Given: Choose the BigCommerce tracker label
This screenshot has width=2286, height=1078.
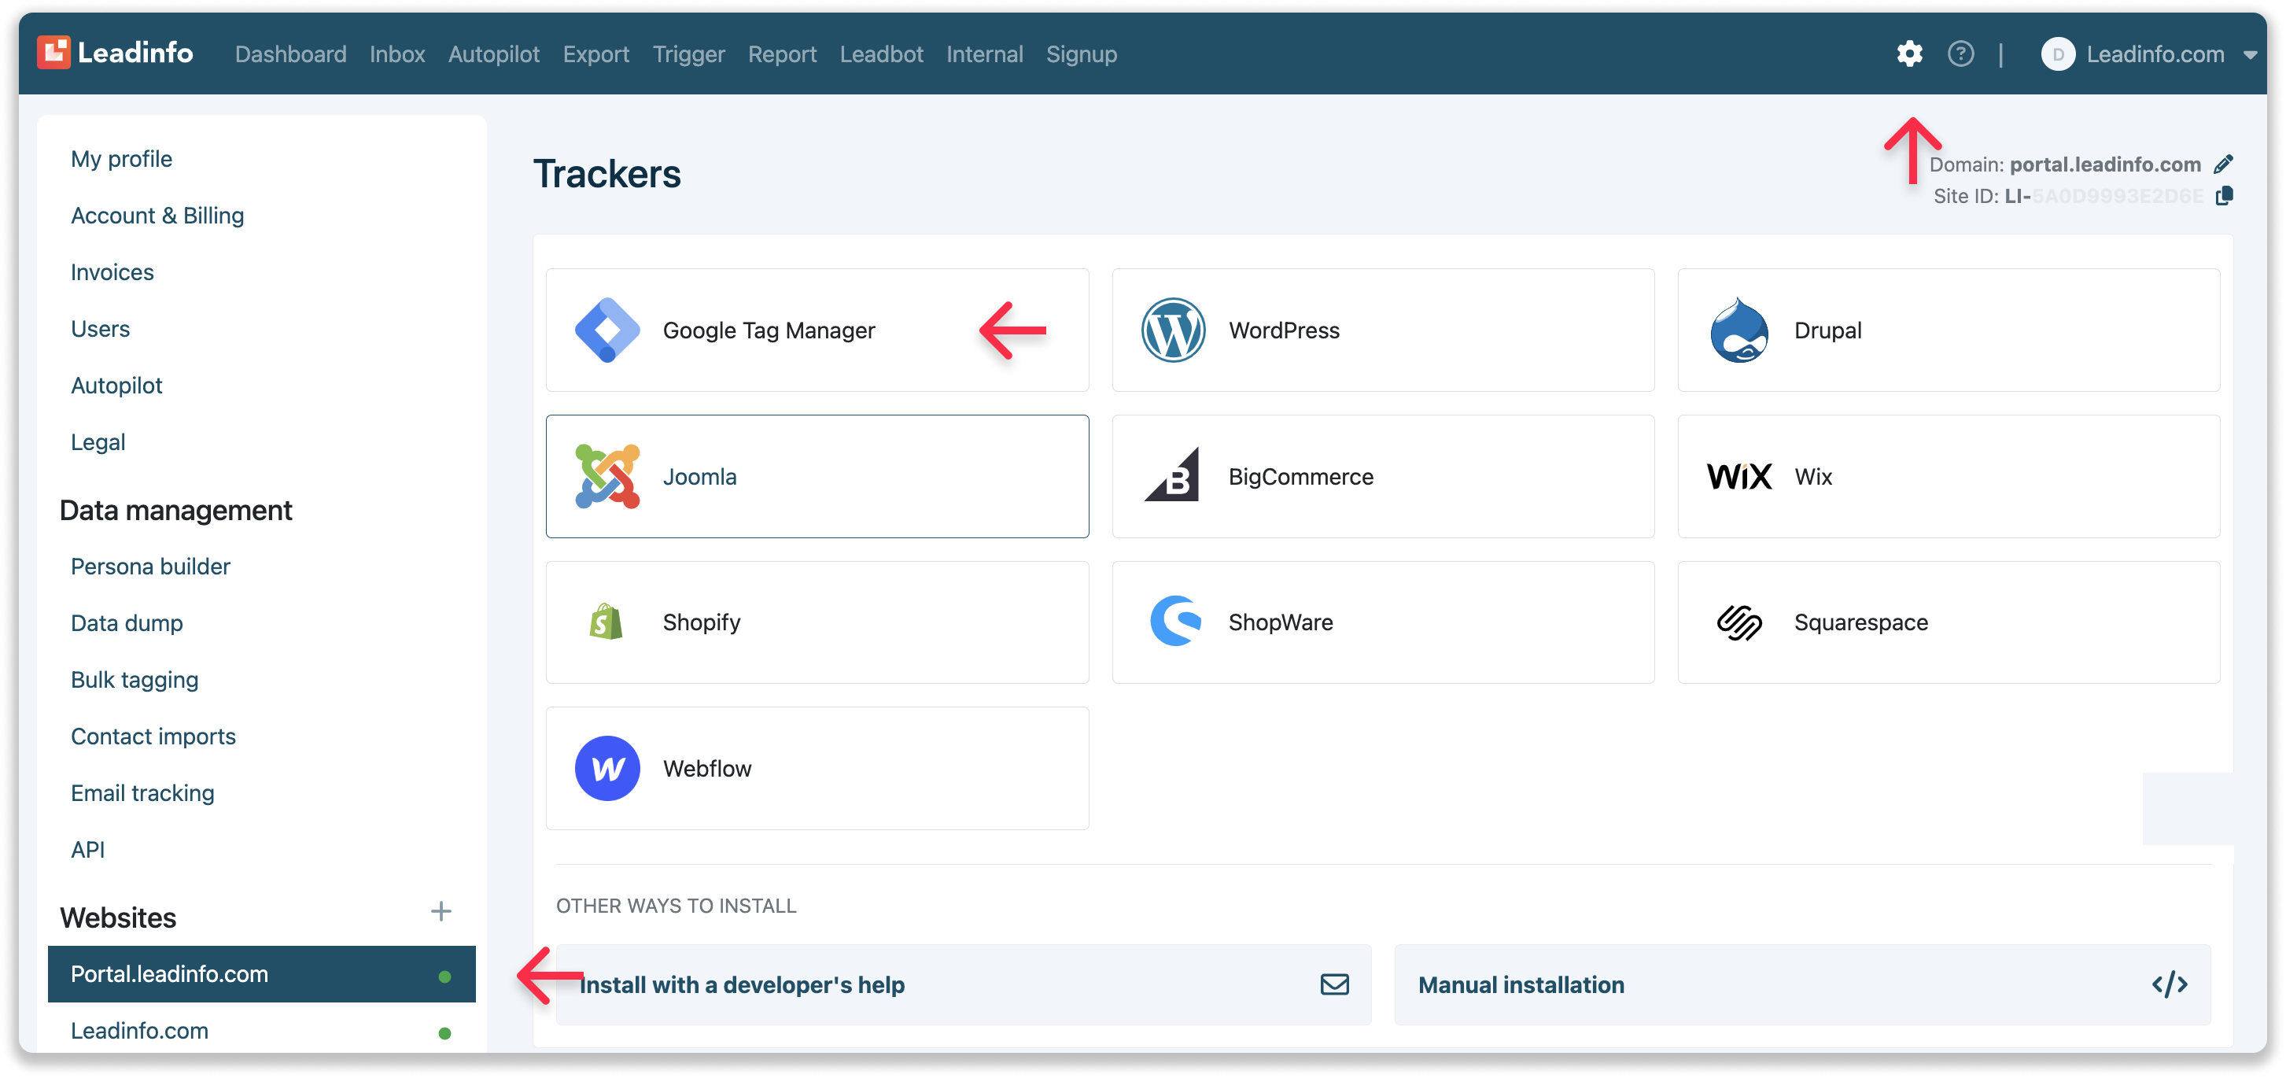Looking at the screenshot, I should coord(1300,477).
